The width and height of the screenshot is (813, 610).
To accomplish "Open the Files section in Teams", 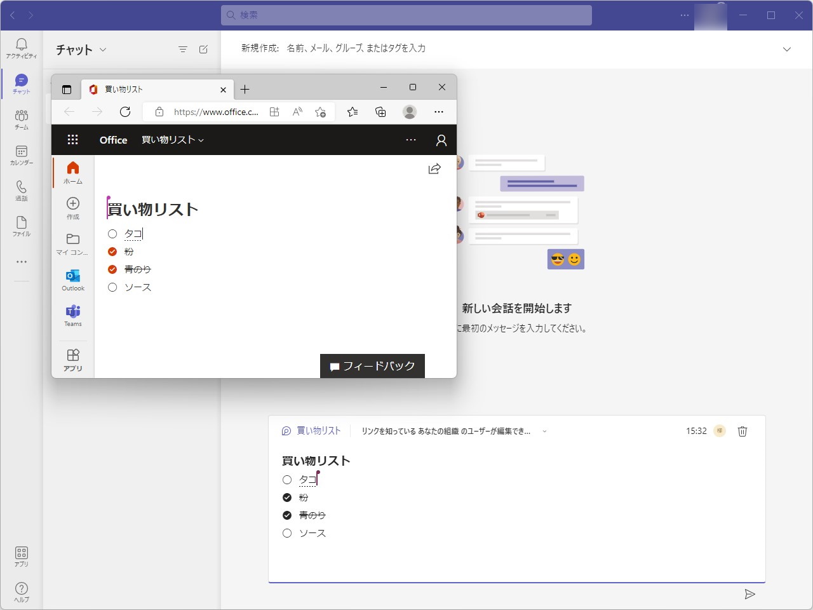I will [21, 224].
